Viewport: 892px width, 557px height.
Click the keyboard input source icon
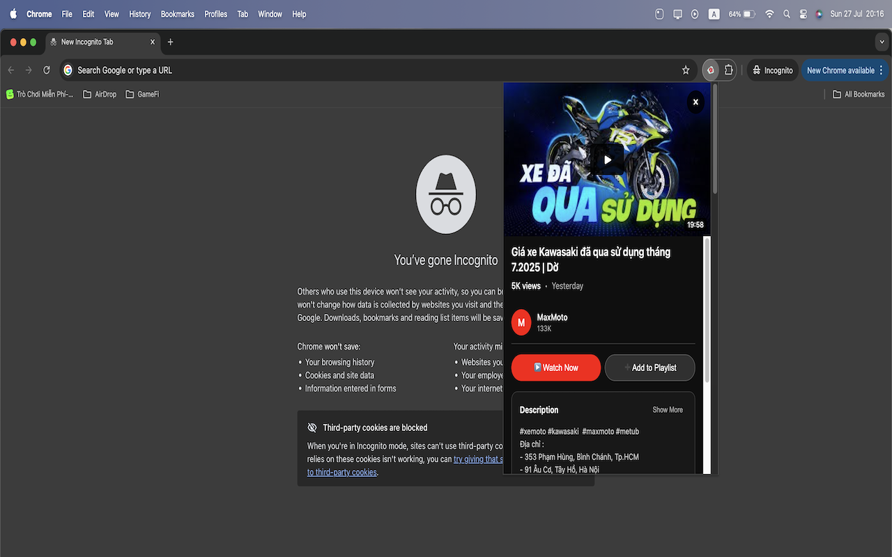(714, 14)
